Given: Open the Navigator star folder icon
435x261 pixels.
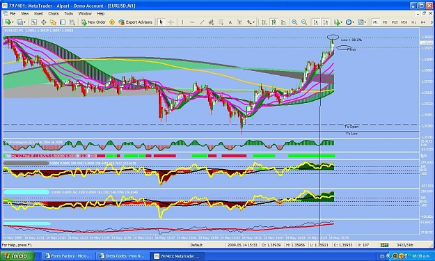Looking at the screenshot, I should pyautogui.click(x=53, y=22).
